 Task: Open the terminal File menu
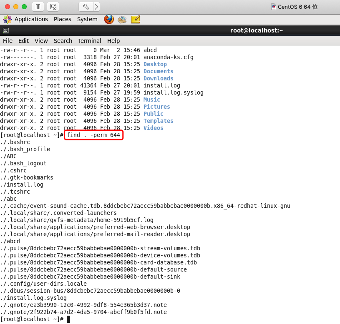tap(8, 41)
